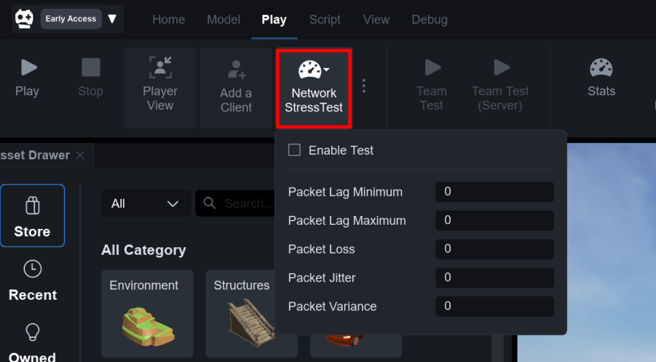Click the Store sidebar icon
The image size is (656, 362).
click(33, 215)
